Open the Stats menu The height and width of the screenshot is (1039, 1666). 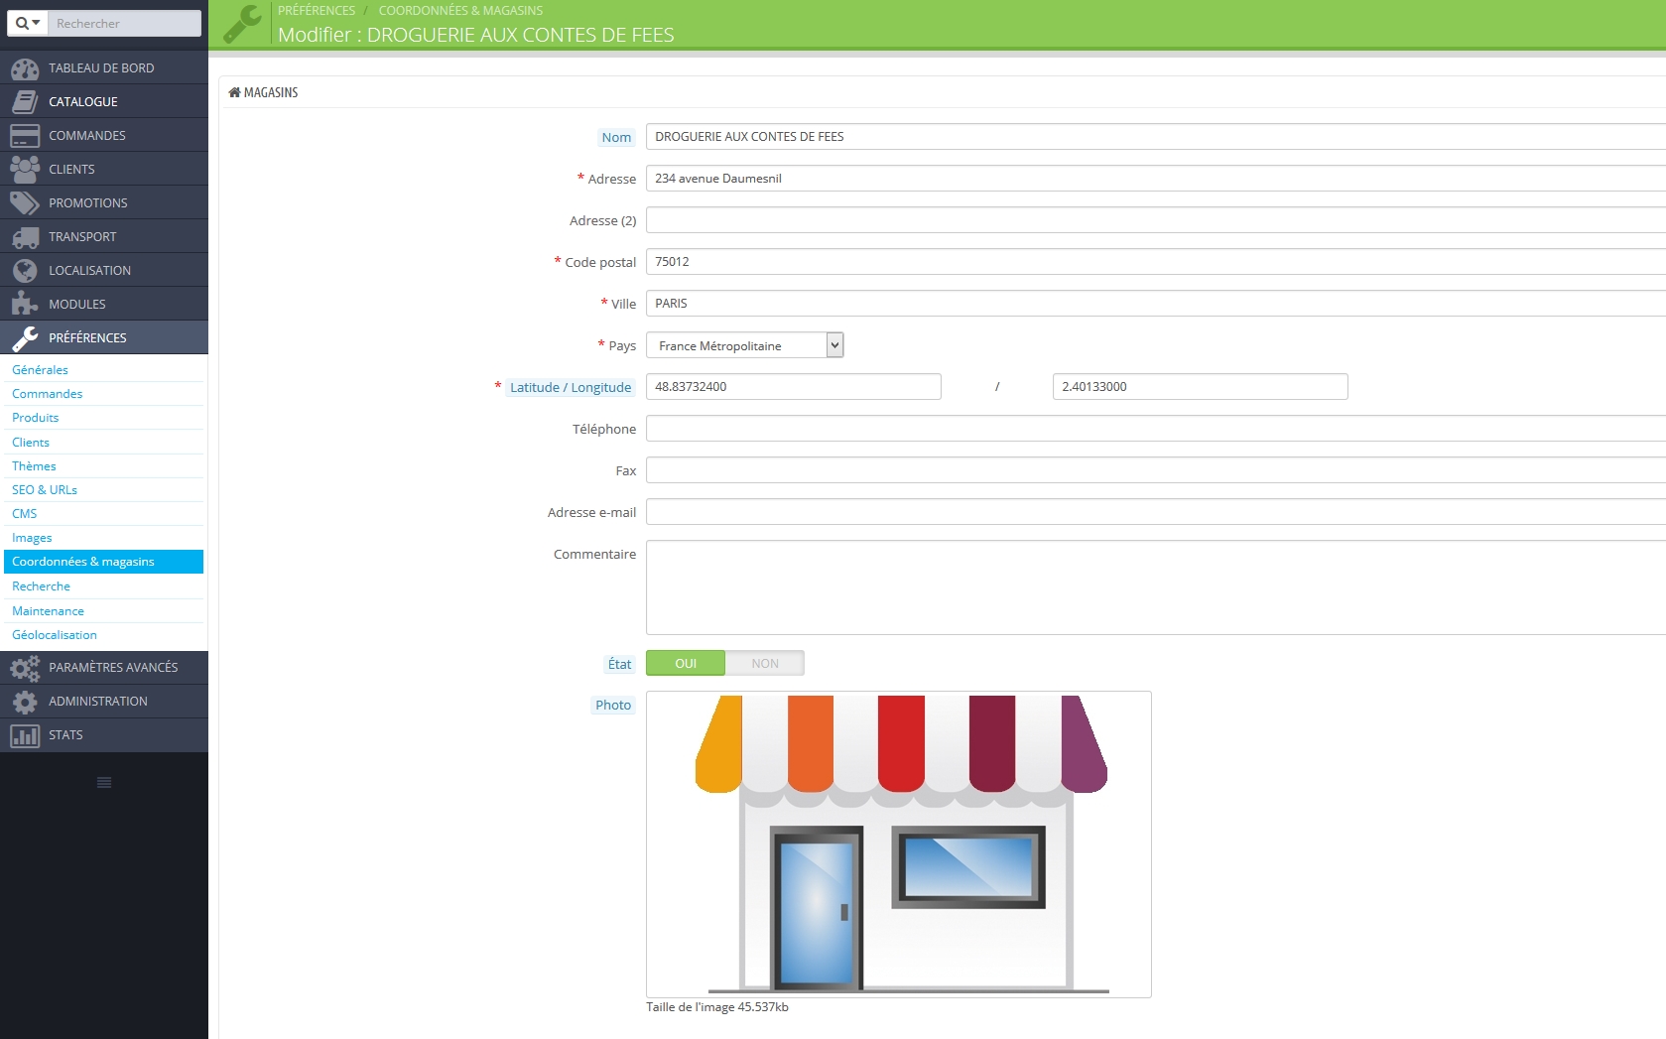coord(104,735)
